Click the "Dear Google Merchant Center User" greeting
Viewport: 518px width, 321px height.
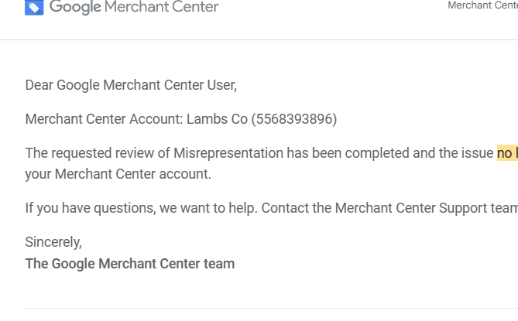coord(131,85)
